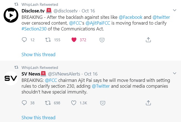The height and width of the screenshot is (122, 181).
Task: Click Pocket save icon on SV News tweet
Action: pos(102,103)
